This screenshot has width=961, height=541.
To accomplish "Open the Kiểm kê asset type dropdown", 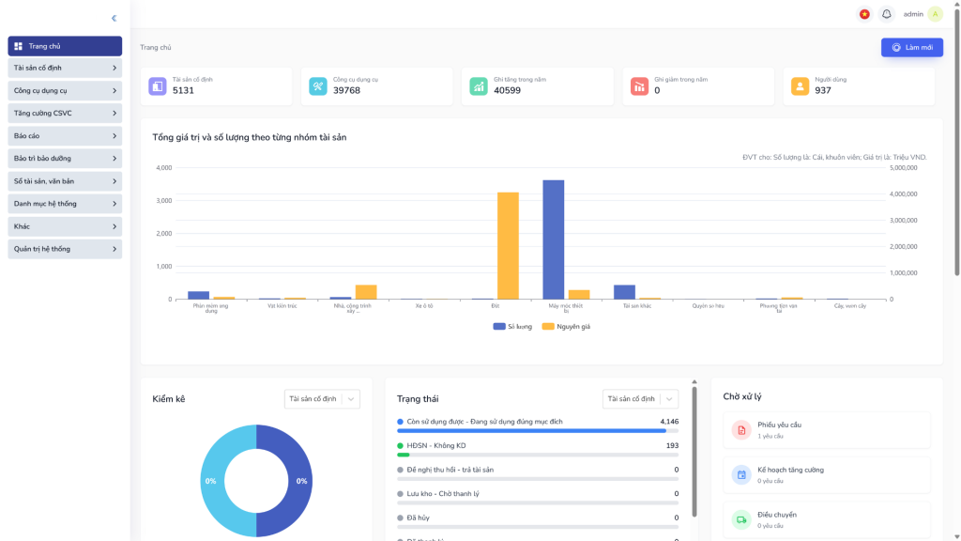I will [320, 398].
